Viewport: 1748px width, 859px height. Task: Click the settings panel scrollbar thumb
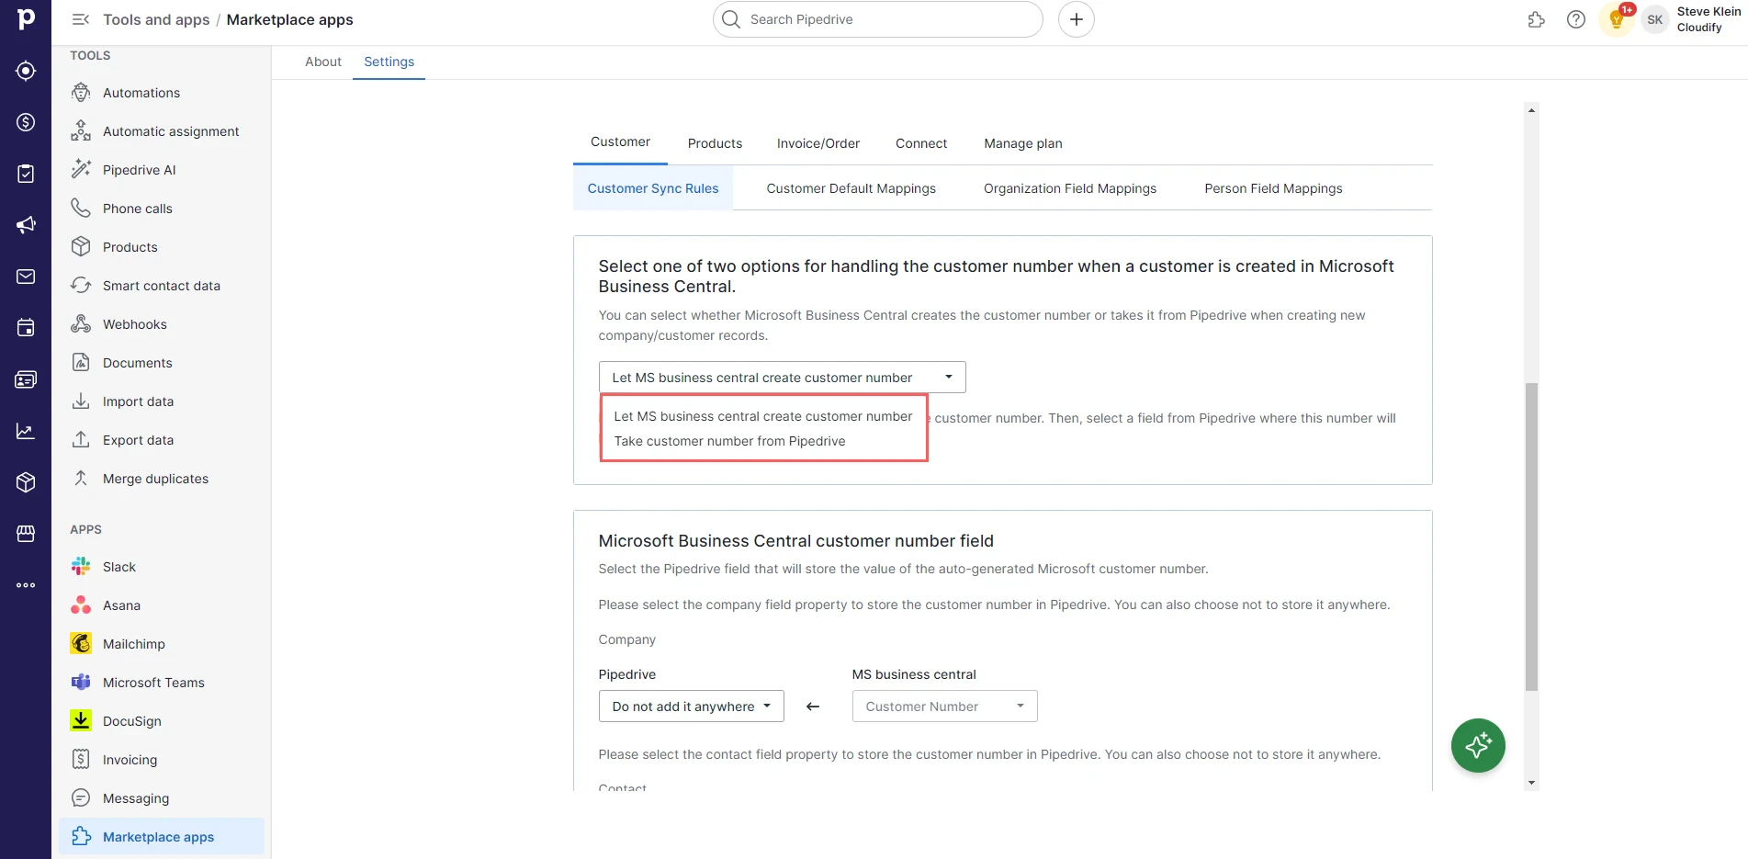click(1531, 537)
